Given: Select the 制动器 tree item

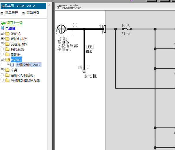Looking at the screenshot, I should click(16, 55).
